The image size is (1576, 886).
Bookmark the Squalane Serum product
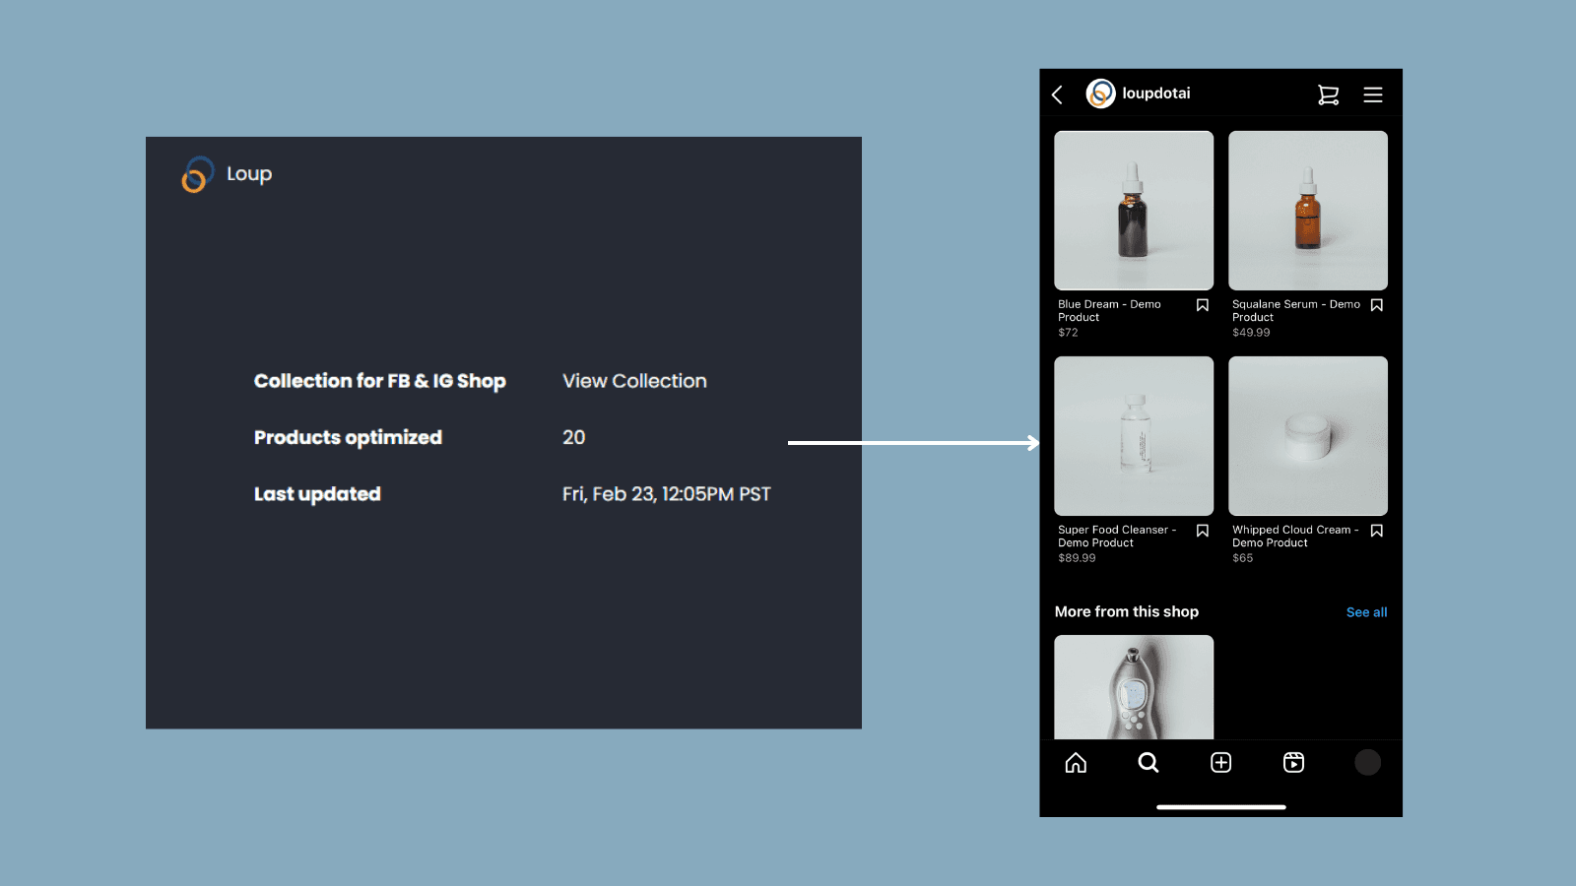click(1376, 305)
